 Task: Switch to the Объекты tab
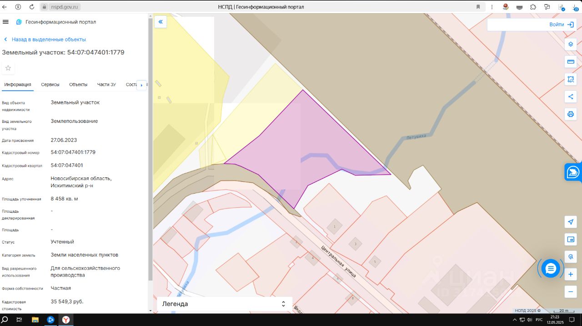pyautogui.click(x=78, y=84)
